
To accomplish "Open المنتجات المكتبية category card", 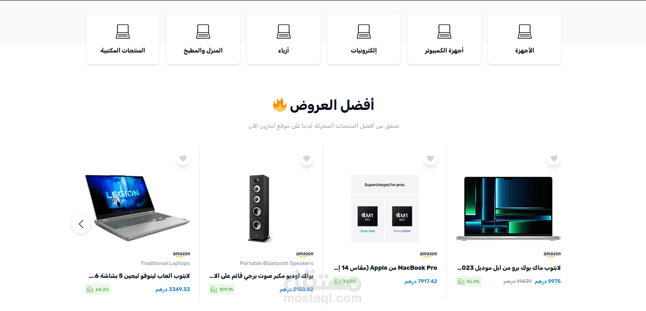I will pos(123,39).
